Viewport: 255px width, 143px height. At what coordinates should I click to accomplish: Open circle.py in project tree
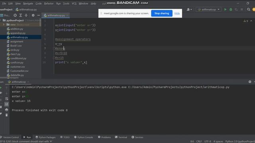click(x=15, y=50)
